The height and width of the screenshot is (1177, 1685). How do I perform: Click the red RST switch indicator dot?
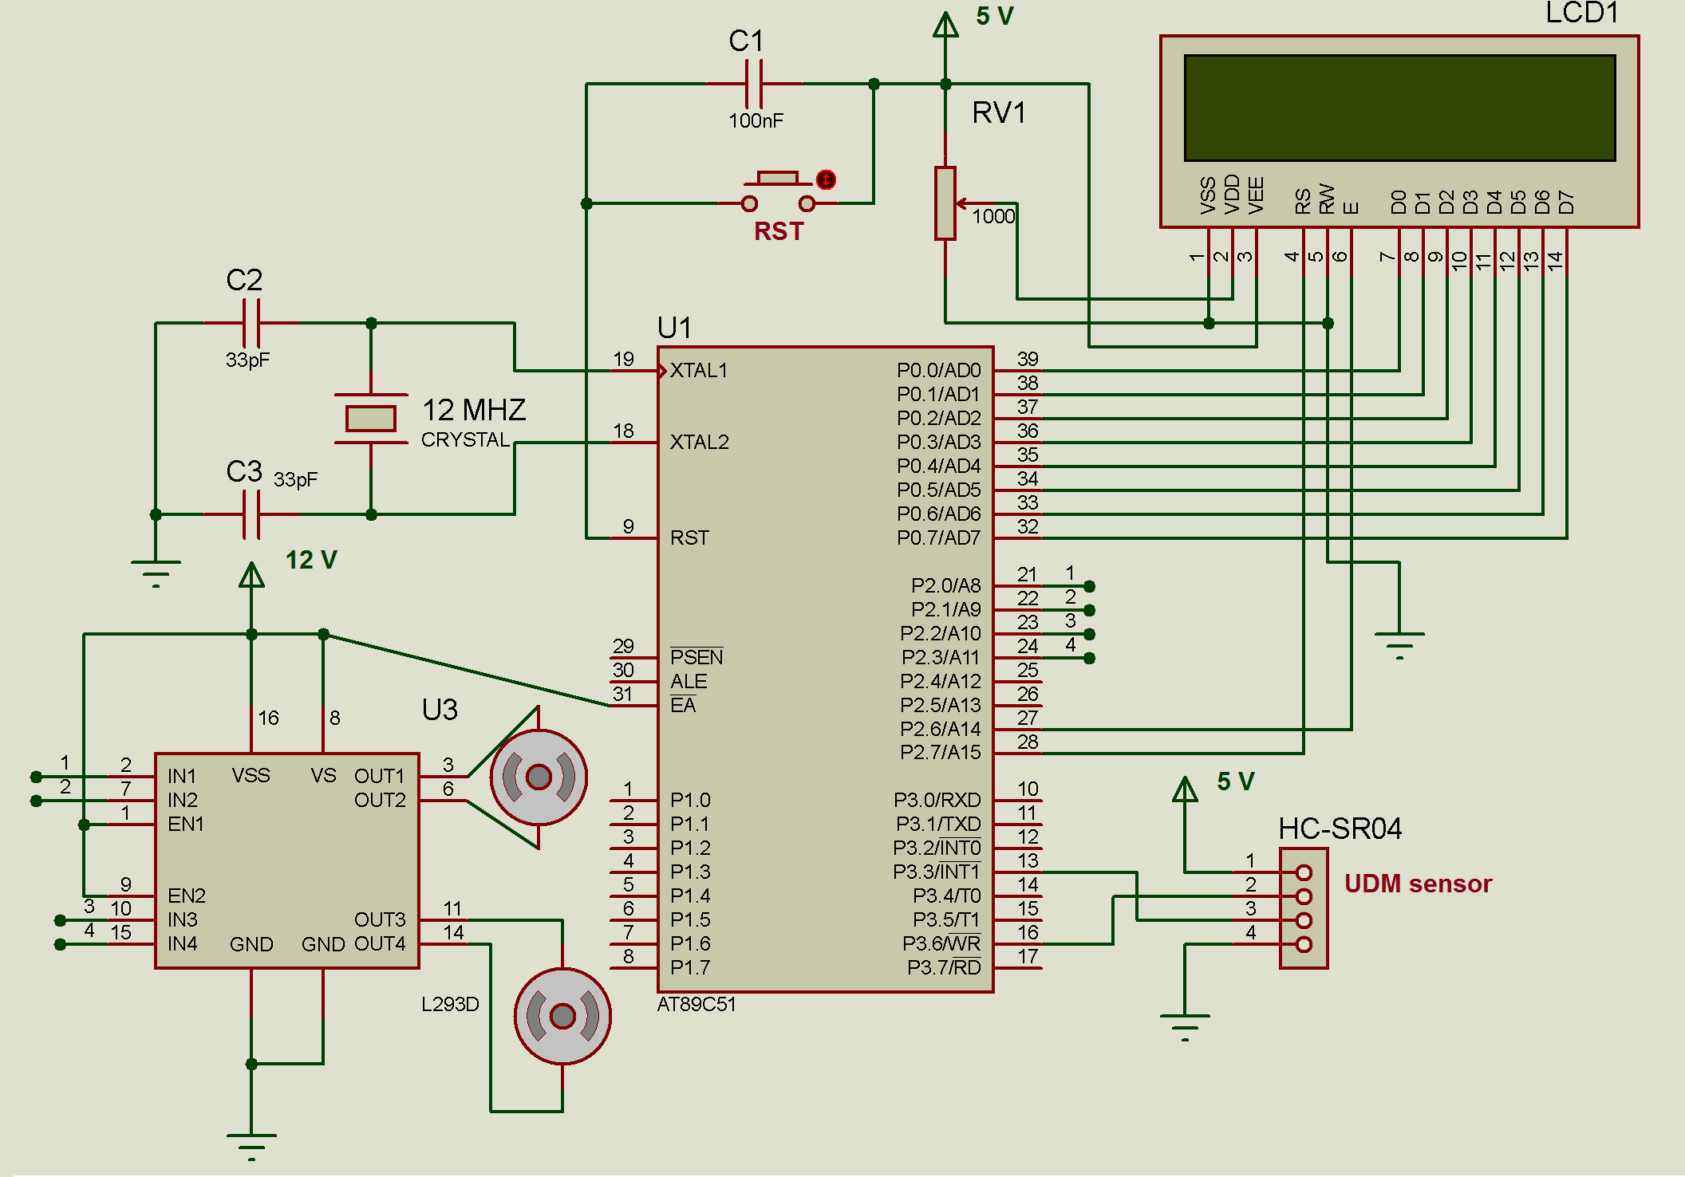[826, 180]
